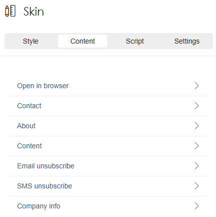Open Email unsubscribe settings

[x=109, y=166]
